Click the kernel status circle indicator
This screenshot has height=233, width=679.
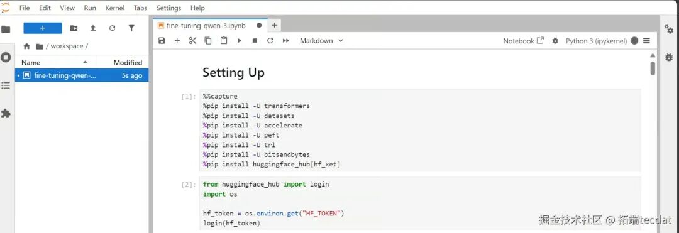point(634,41)
